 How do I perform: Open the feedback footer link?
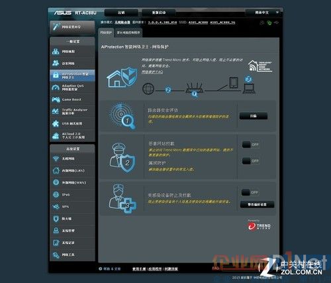[x=171, y=269]
